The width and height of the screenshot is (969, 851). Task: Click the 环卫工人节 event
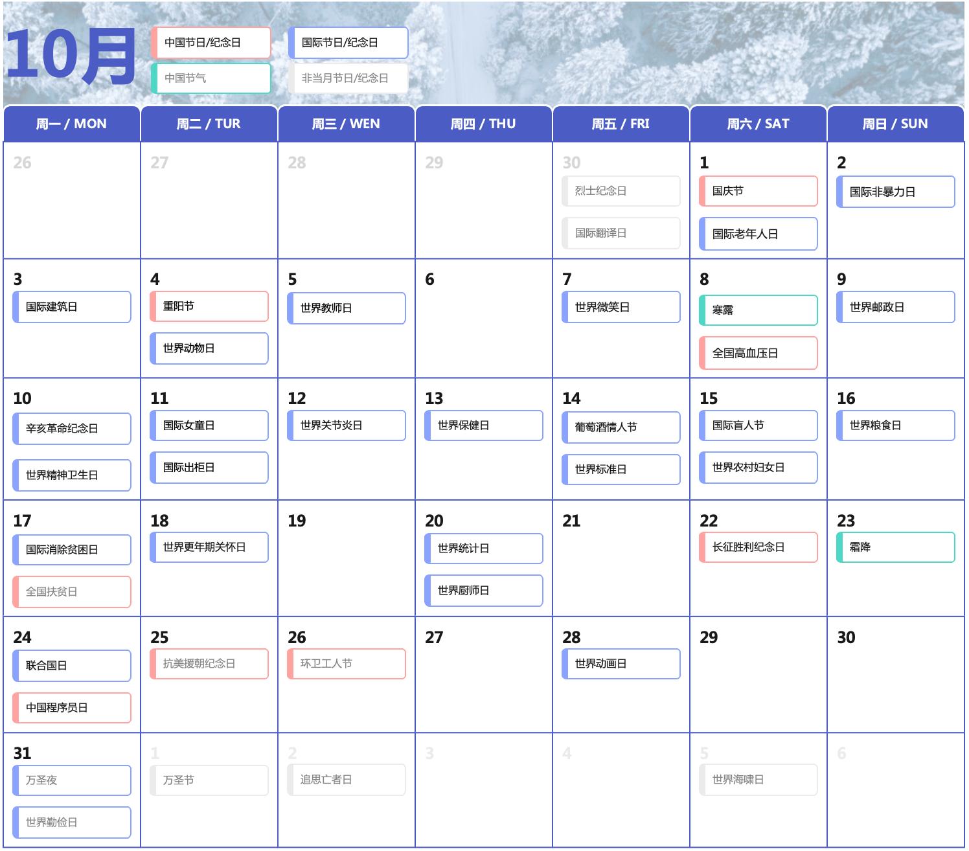click(347, 664)
